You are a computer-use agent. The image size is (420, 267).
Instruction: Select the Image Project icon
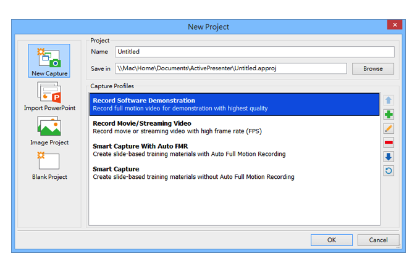tap(49, 131)
